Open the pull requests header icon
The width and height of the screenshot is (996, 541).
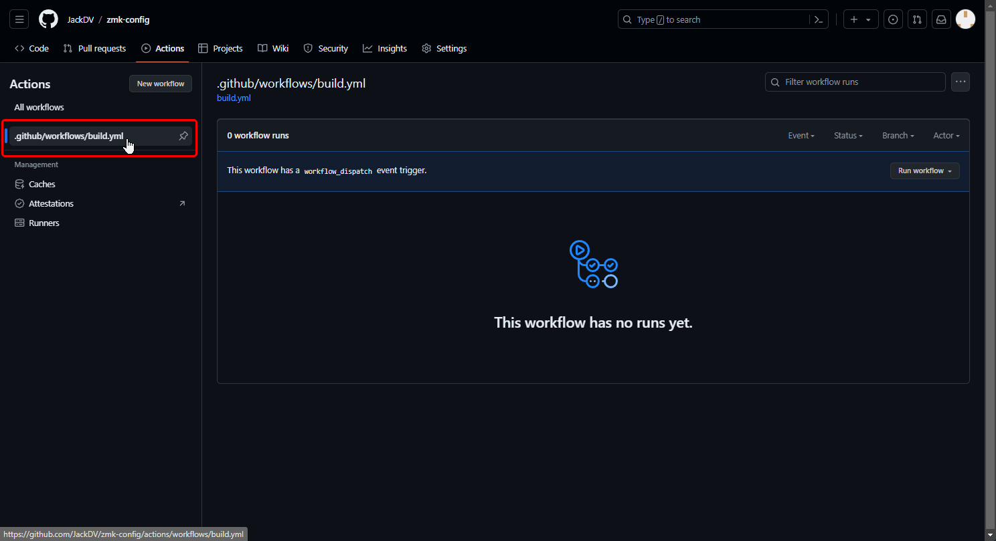pos(917,19)
